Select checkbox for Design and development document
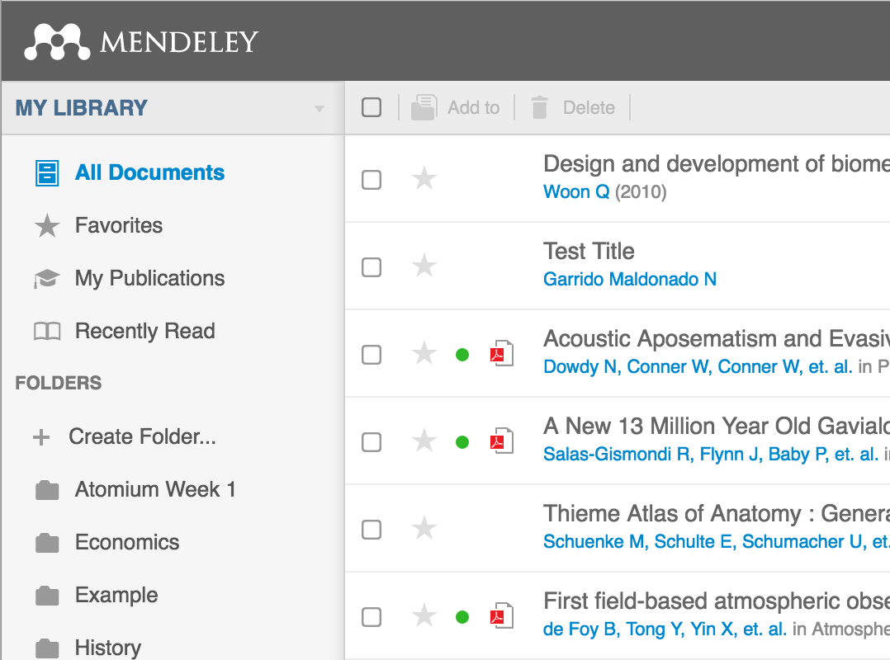The height and width of the screenshot is (660, 890). click(x=372, y=179)
